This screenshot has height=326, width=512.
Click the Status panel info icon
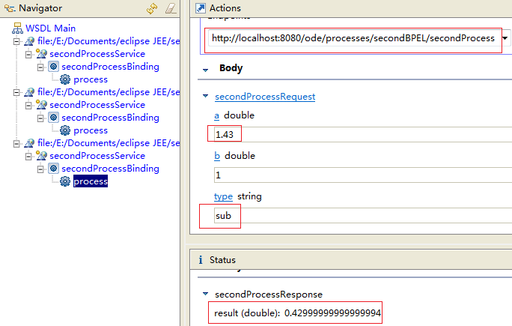tap(201, 260)
